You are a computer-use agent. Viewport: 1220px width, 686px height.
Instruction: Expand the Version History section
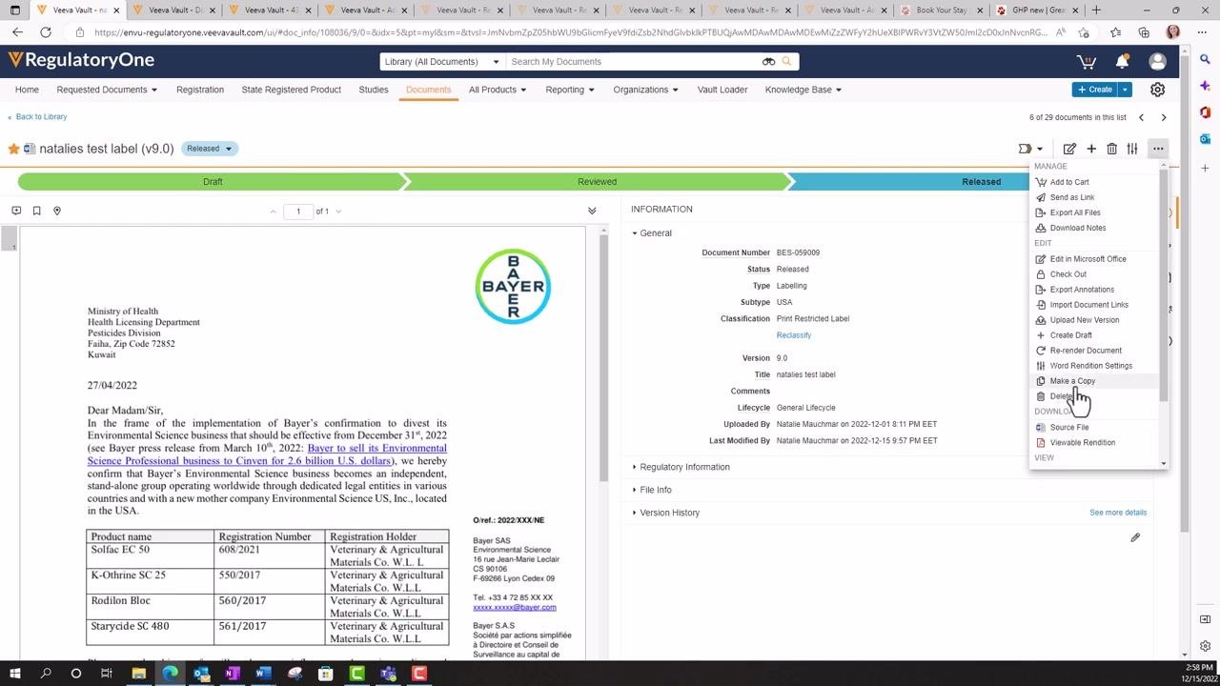pyautogui.click(x=667, y=513)
